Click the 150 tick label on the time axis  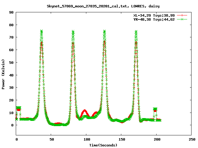[x=122, y=139]
